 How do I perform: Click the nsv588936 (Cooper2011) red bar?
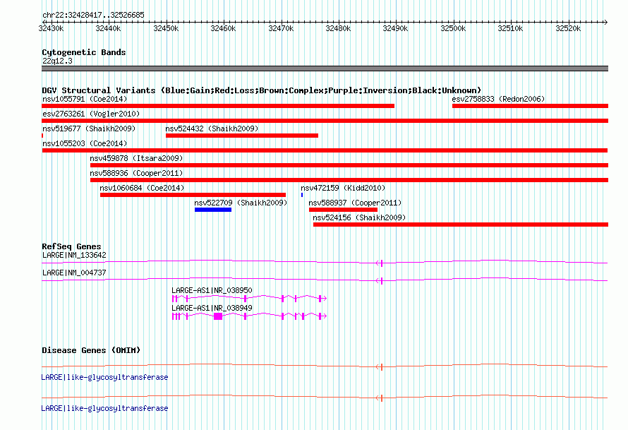click(x=349, y=180)
